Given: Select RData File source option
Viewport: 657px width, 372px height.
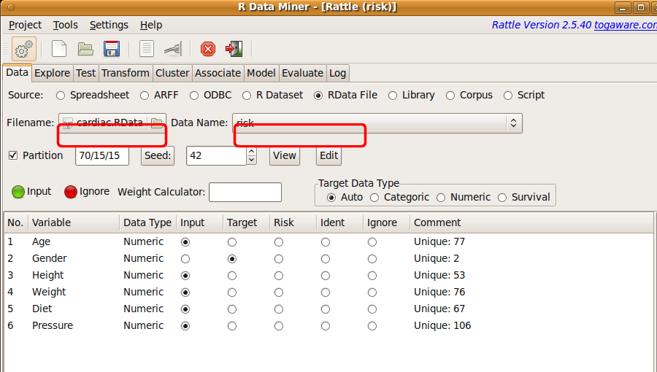Looking at the screenshot, I should point(346,96).
